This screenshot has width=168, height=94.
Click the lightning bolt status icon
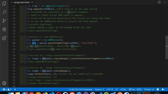pyautogui.click(x=15, y=89)
